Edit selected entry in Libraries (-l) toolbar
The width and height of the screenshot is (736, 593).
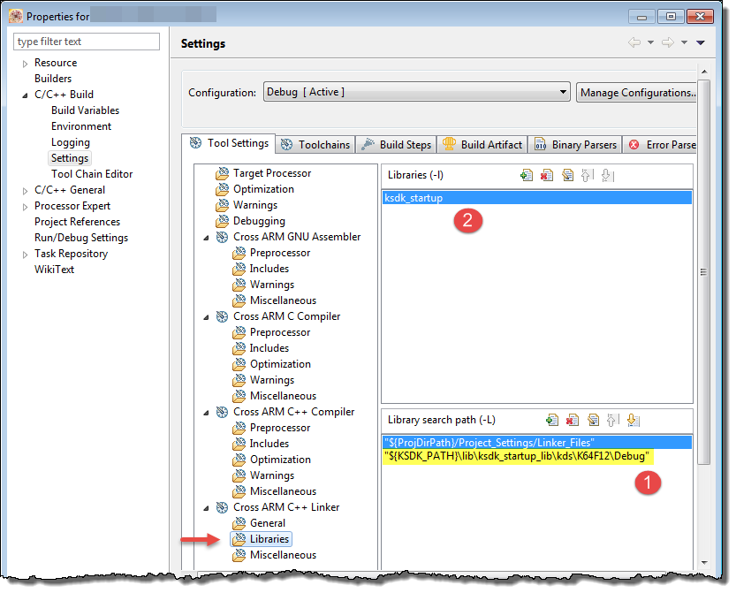[x=567, y=176]
